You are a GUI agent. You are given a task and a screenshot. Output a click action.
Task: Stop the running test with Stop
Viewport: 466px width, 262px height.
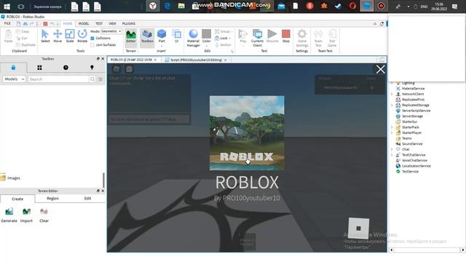(x=286, y=36)
